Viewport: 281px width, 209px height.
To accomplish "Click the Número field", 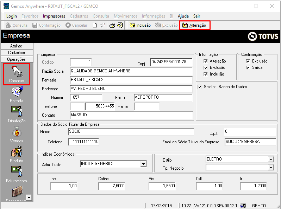I will click(86, 98).
